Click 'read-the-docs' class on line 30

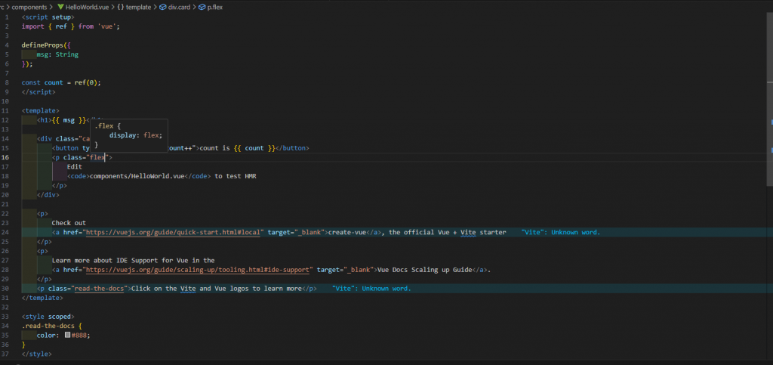point(99,289)
